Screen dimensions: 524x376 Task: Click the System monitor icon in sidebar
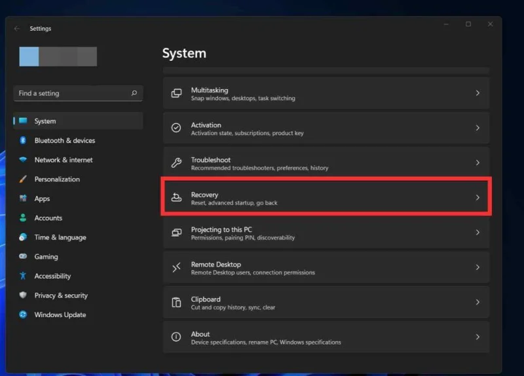click(23, 121)
